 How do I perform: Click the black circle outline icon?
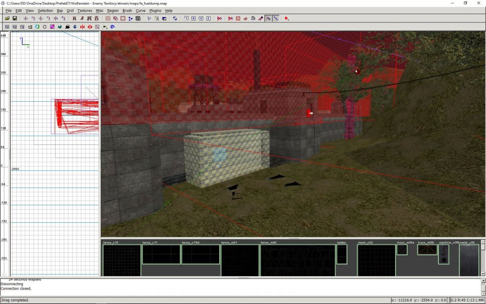(x=45, y=27)
